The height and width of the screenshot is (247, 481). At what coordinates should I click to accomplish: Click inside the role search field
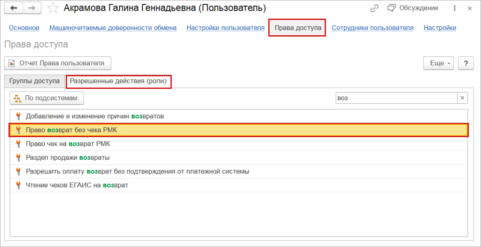pyautogui.click(x=396, y=98)
